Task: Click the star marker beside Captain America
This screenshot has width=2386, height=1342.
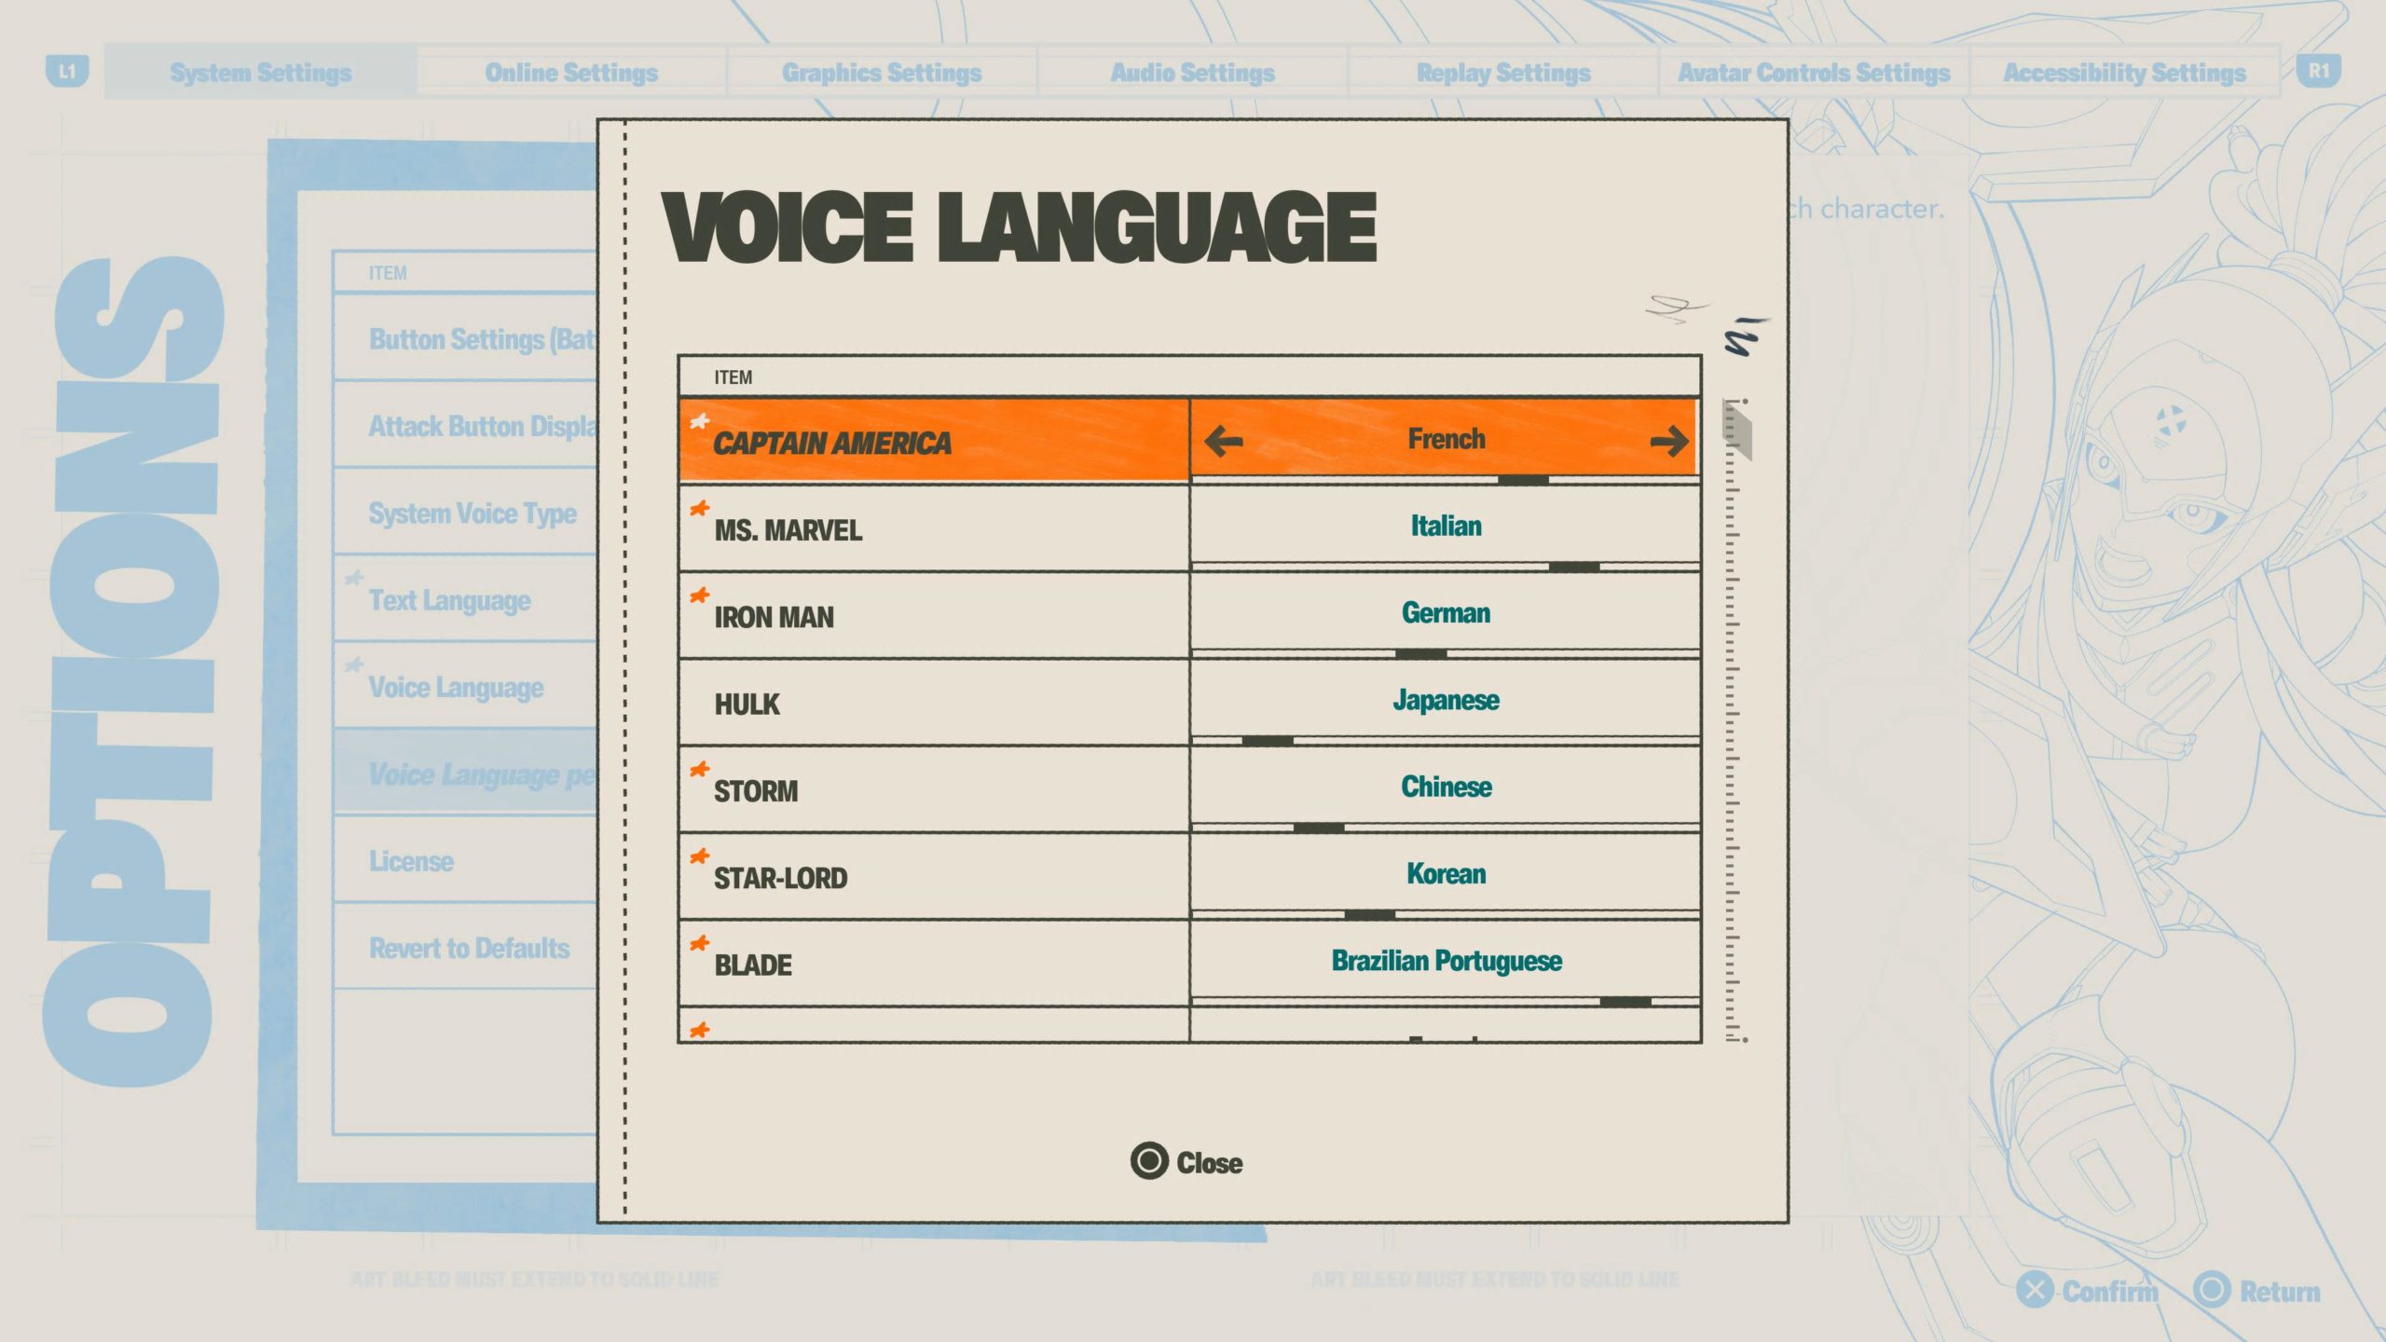Action: point(699,421)
